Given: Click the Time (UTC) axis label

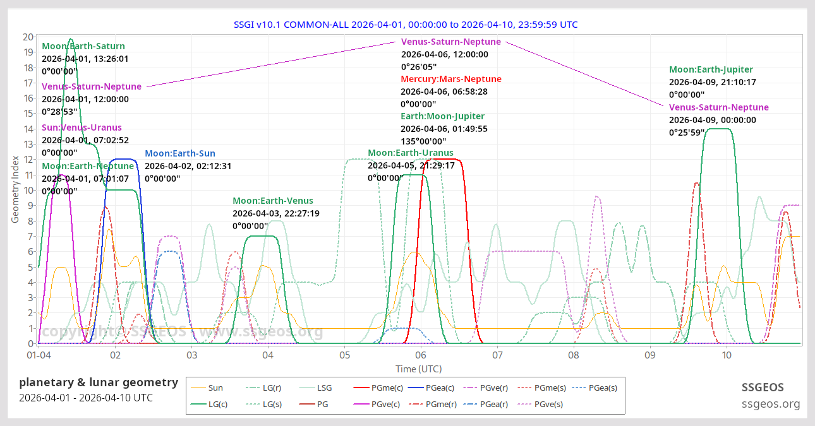Looking at the screenshot, I should [418, 369].
